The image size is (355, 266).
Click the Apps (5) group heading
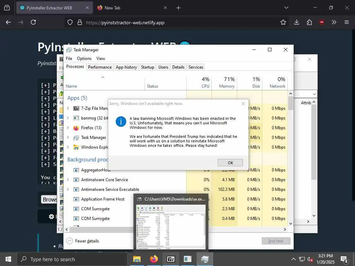77,98
